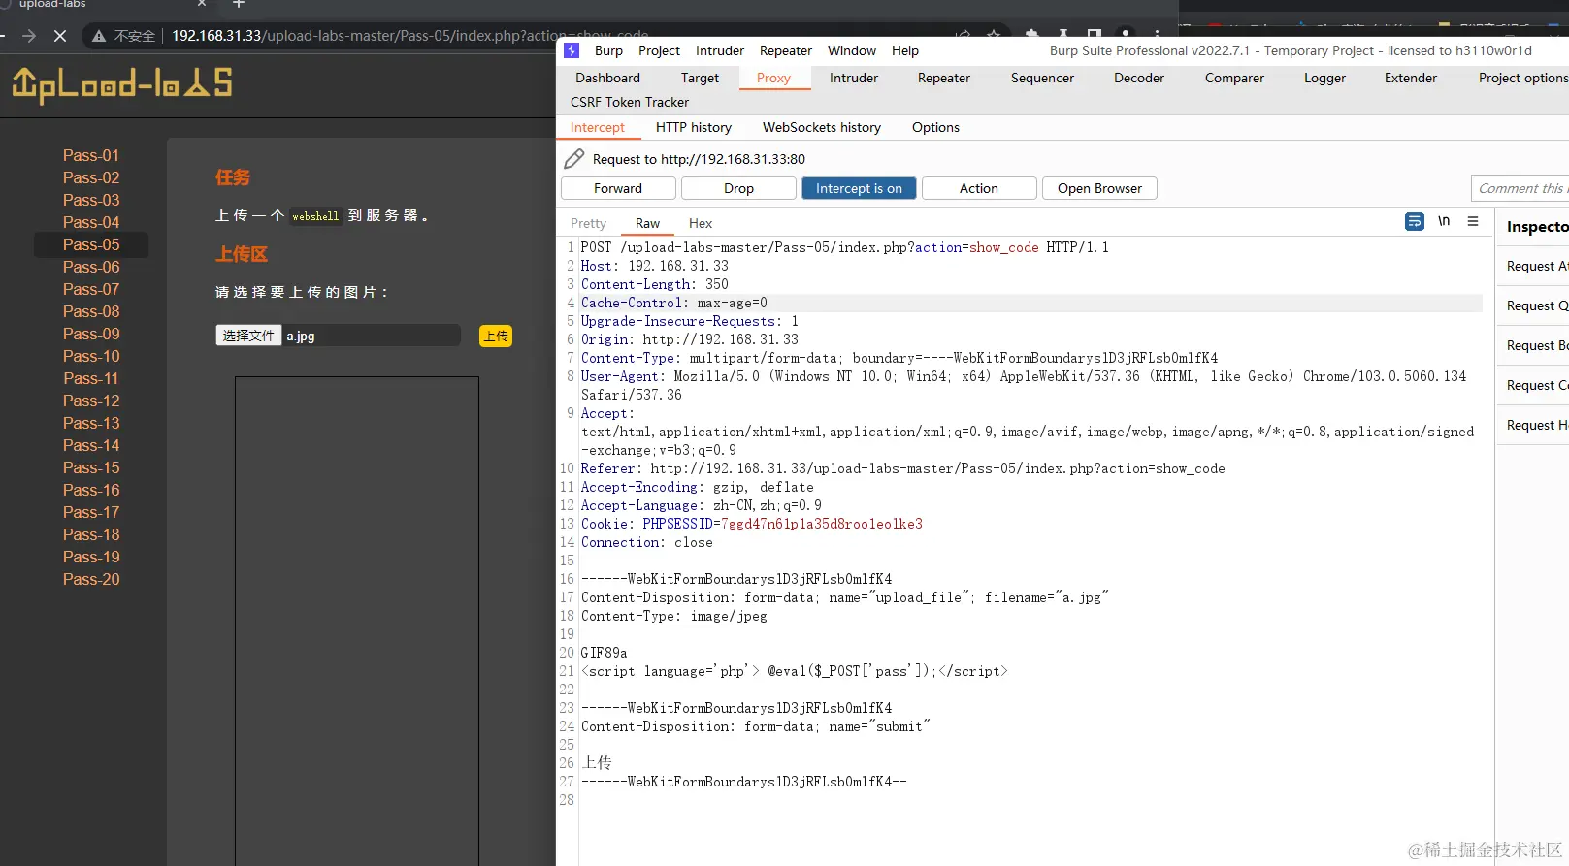The height and width of the screenshot is (866, 1569).
Task: Open the Proxy Options sub-tab
Action: coord(935,127)
